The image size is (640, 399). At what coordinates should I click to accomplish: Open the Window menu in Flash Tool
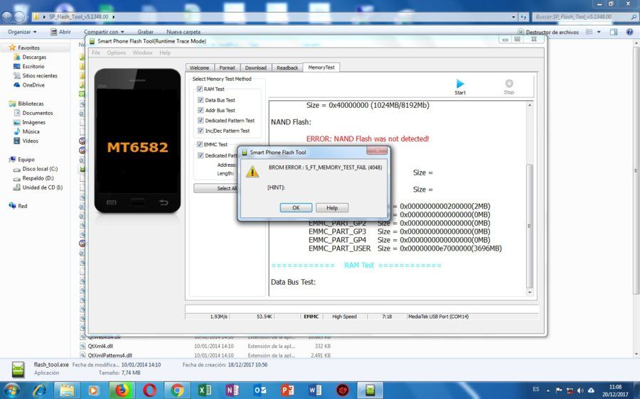(142, 53)
